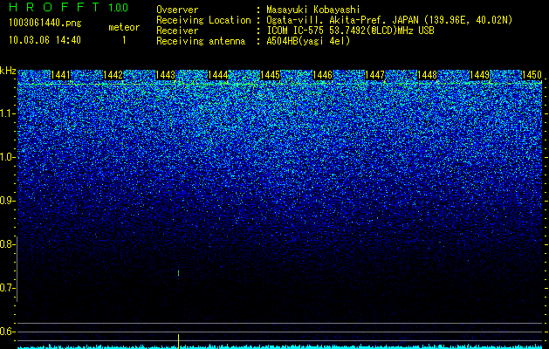
Task: Click the 0.9 kHz axis label
Action: (x=7, y=201)
